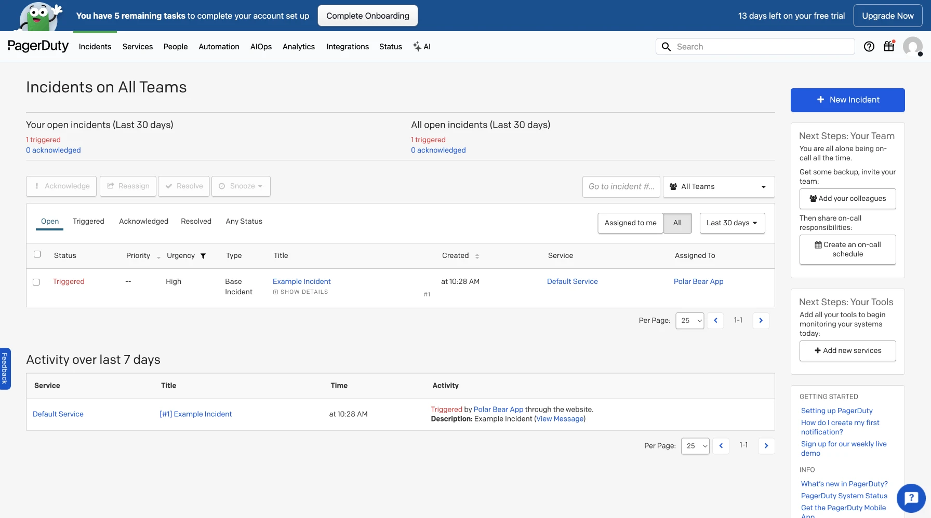Image resolution: width=931 pixels, height=518 pixels.
Task: Click the Urgency column filter icon
Action: [203, 256]
